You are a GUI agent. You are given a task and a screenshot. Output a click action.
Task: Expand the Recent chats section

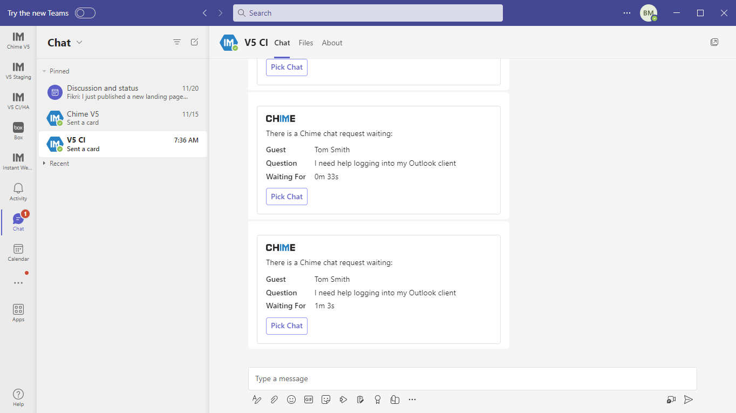coord(56,164)
